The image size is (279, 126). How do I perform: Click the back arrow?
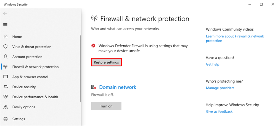pyautogui.click(x=5, y=13)
